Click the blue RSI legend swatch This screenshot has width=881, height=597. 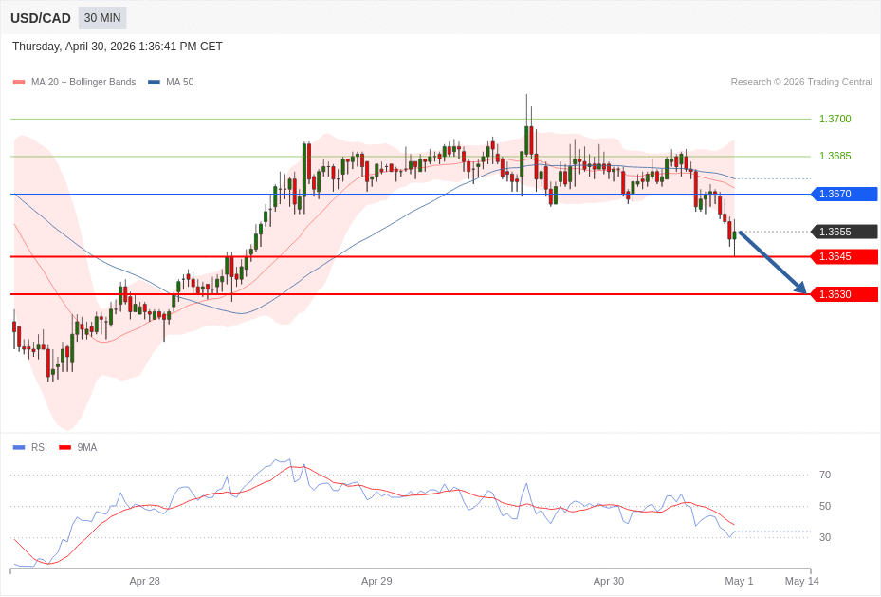coord(19,447)
